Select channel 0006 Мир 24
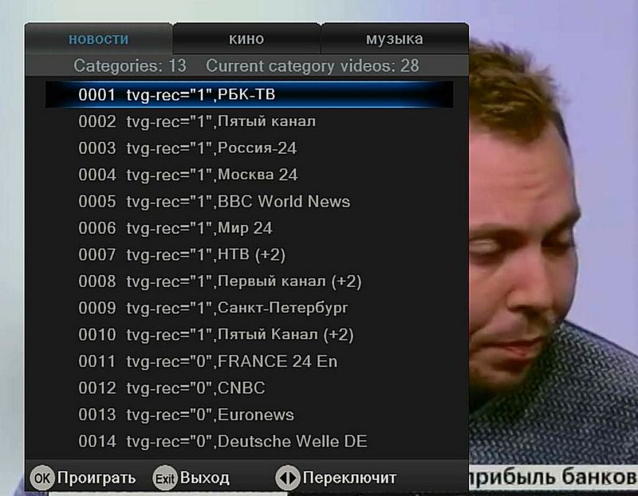Image resolution: width=638 pixels, height=496 pixels. tap(250, 228)
